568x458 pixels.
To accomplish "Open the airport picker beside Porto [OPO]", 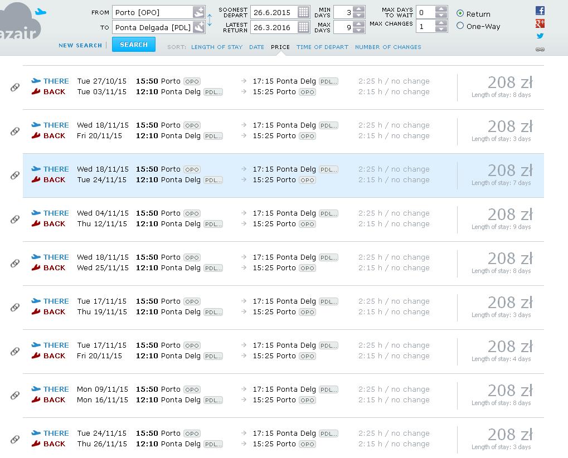I will 198,12.
